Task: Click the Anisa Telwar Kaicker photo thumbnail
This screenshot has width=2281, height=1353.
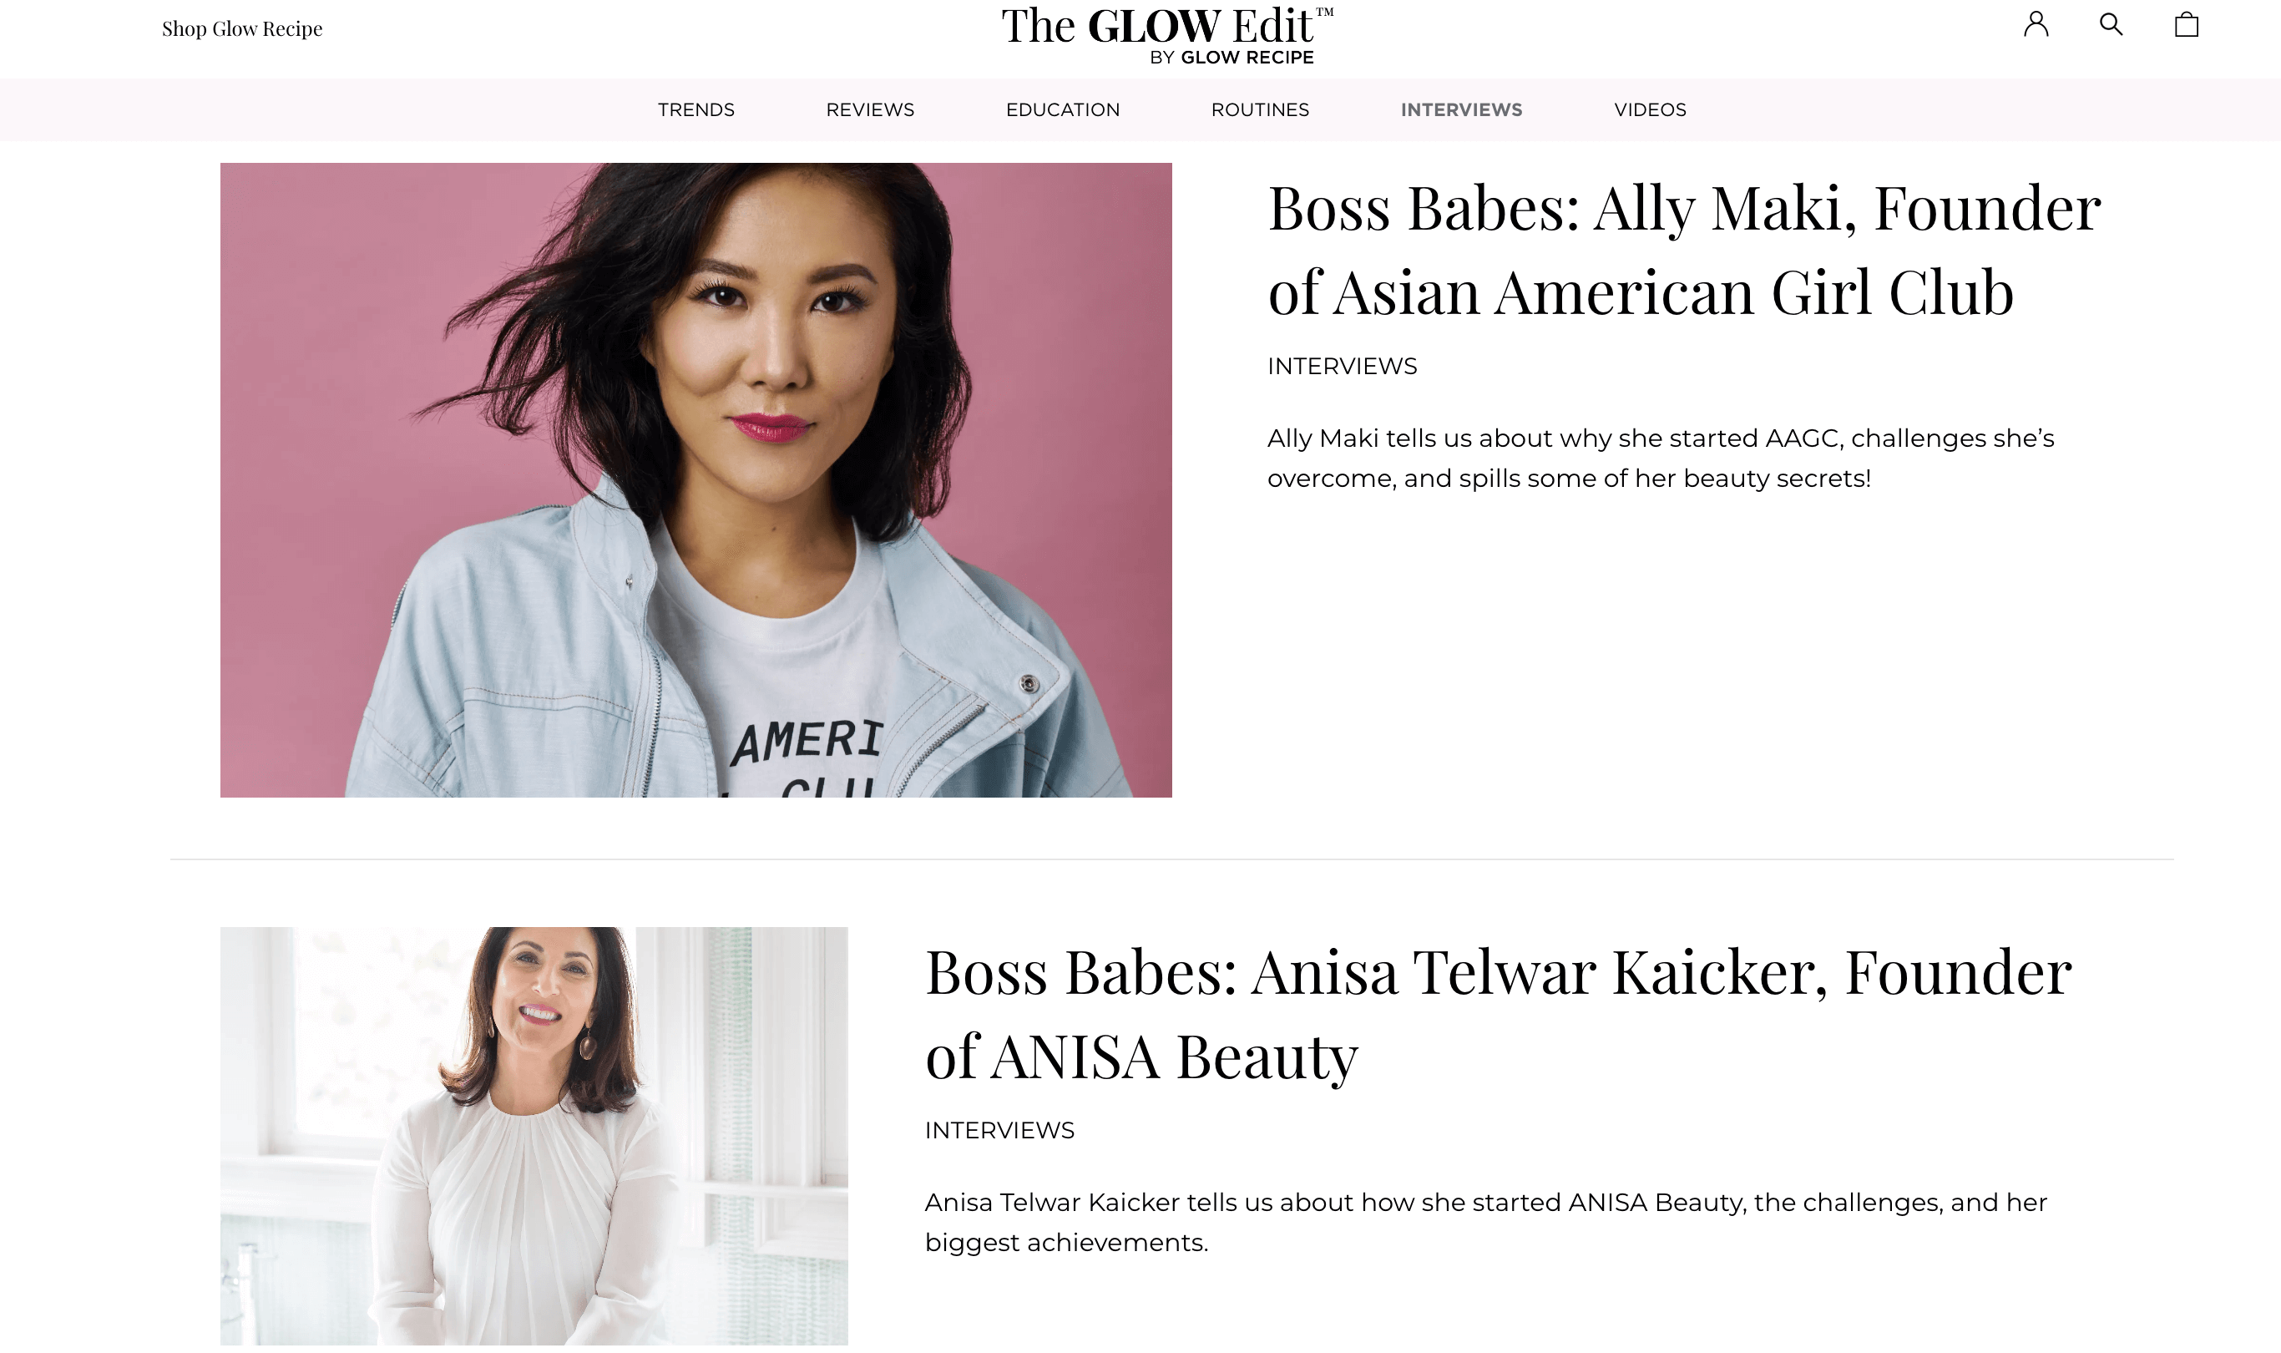Action: (x=534, y=1135)
